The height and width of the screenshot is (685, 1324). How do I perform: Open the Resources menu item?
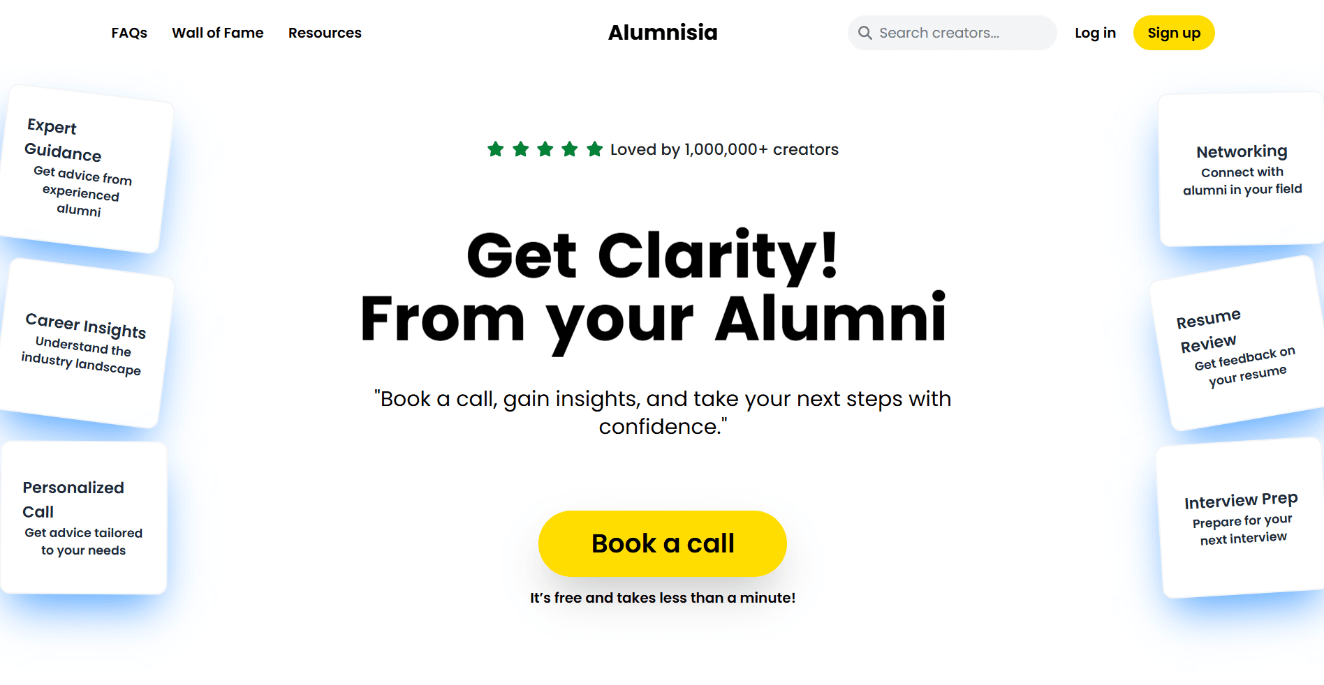[325, 33]
